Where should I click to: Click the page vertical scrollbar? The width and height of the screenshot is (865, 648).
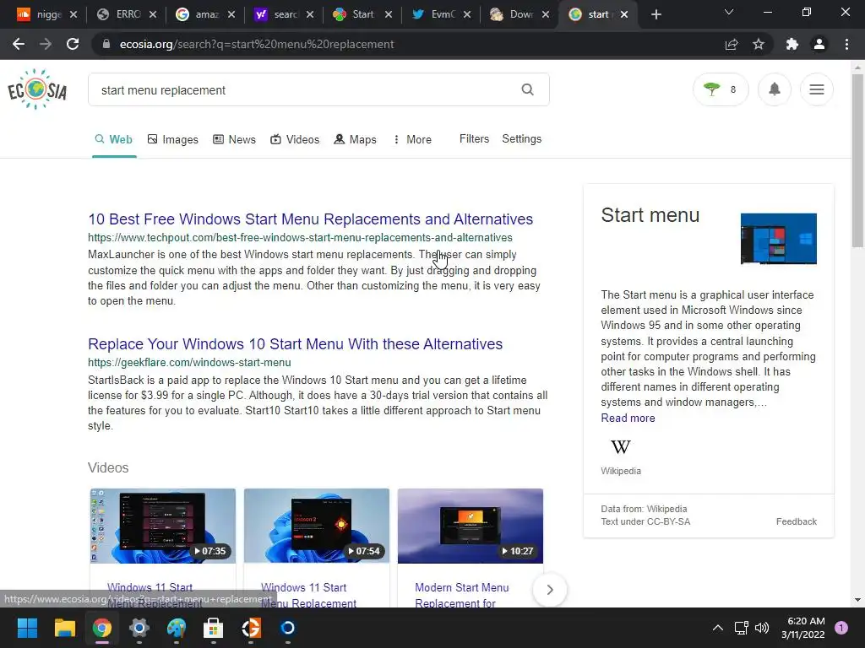pos(857,161)
